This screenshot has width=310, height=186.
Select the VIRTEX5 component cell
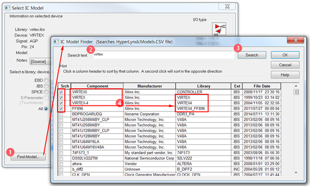pos(97,92)
